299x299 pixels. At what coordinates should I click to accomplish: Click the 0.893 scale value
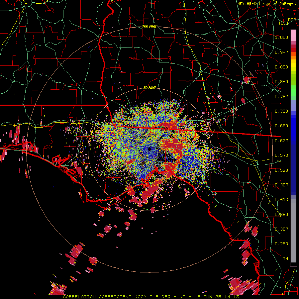281,67
